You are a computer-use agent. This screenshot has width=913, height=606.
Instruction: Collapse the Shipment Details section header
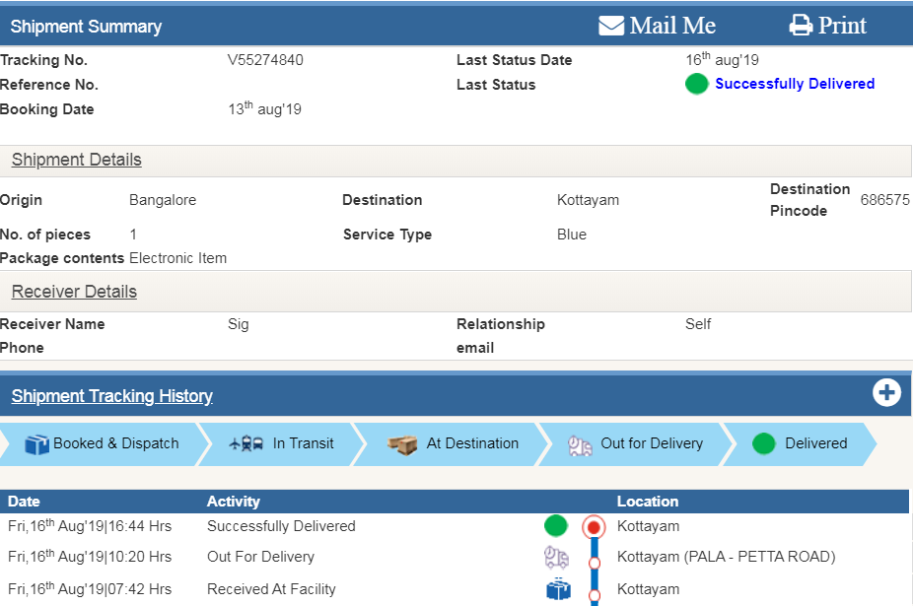point(77,160)
